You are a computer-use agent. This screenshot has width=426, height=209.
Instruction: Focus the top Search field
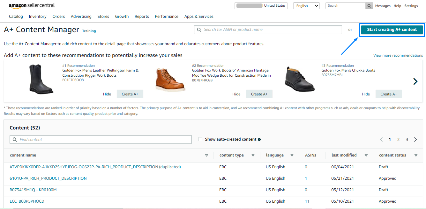pos(346,6)
